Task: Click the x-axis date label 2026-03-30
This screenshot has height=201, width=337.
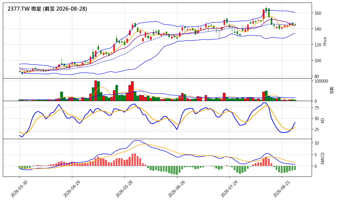Action: [x=19, y=189]
